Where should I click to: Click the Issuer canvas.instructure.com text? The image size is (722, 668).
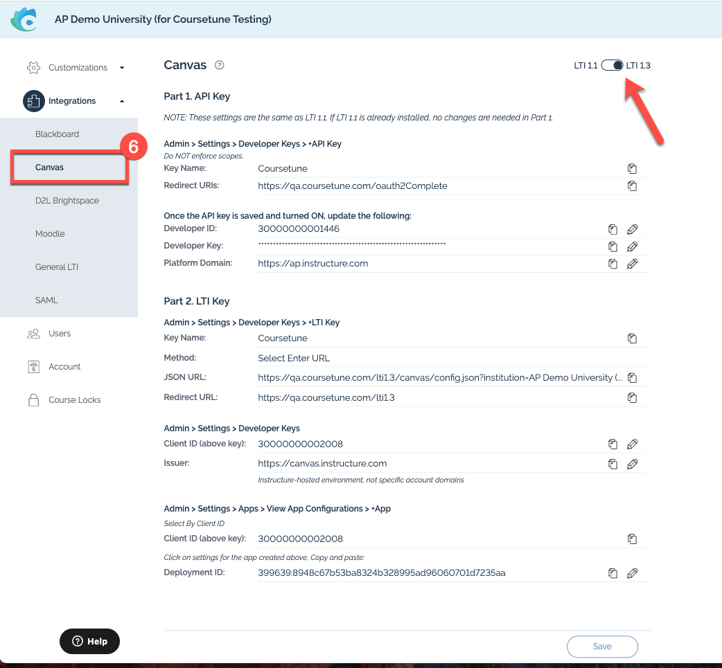(322, 463)
